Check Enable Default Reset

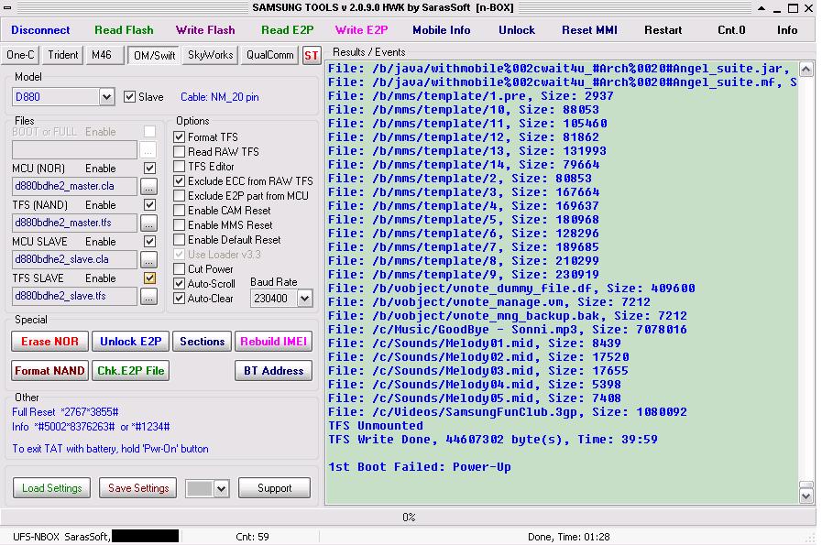pyautogui.click(x=180, y=240)
